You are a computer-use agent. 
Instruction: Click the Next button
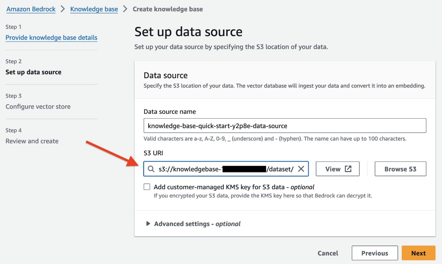pyautogui.click(x=418, y=253)
